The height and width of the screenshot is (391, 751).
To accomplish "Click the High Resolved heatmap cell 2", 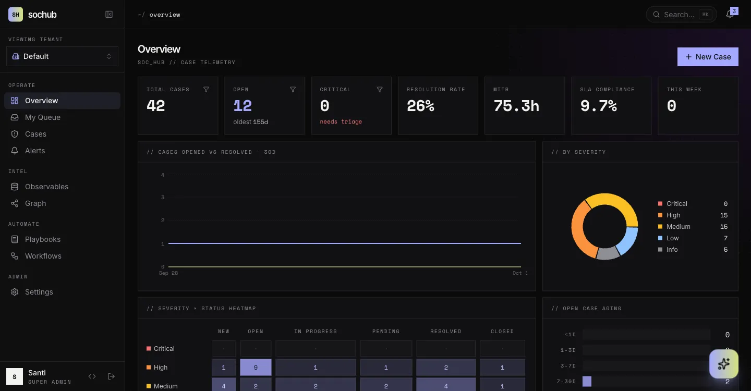I will point(446,368).
